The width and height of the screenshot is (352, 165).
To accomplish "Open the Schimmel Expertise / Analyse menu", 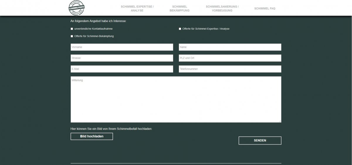I will (137, 8).
